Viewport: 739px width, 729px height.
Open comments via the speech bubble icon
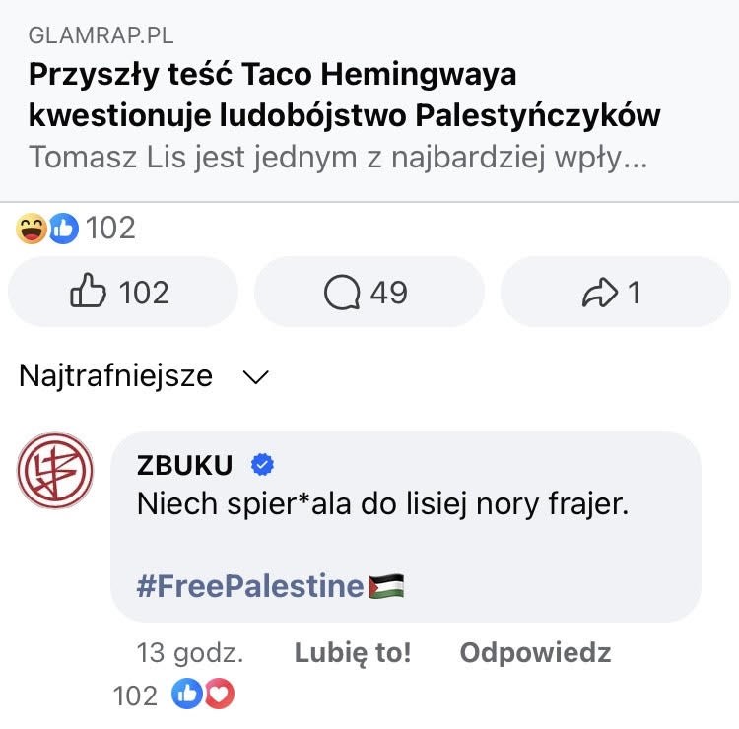coord(342,293)
